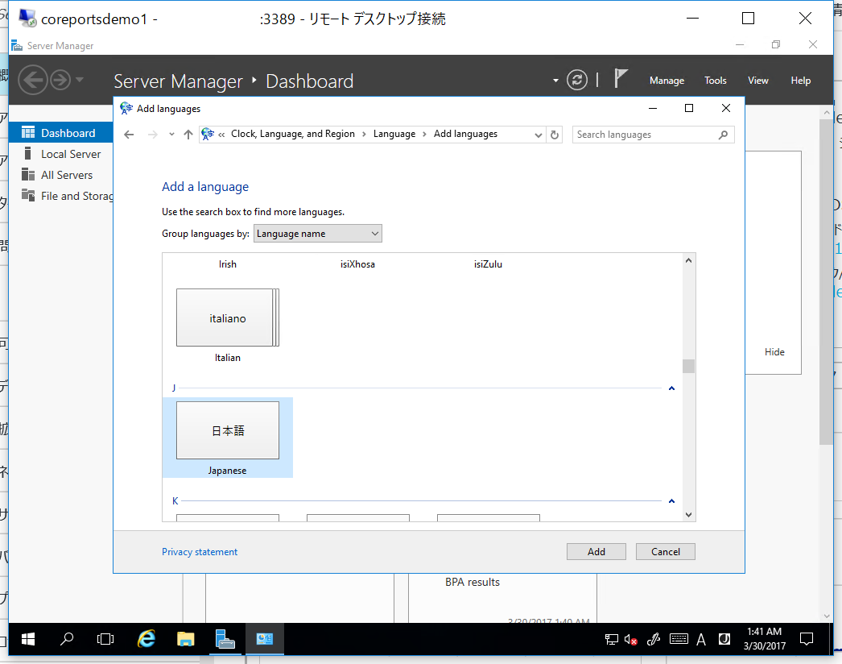The image size is (842, 664).
Task: Select All Servers in the sidebar
Action: pos(60,175)
